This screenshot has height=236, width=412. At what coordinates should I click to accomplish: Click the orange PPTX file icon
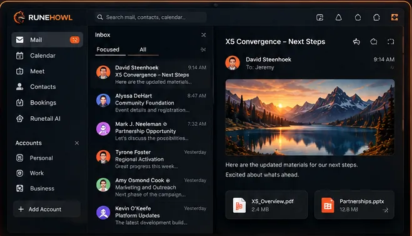pos(328,205)
